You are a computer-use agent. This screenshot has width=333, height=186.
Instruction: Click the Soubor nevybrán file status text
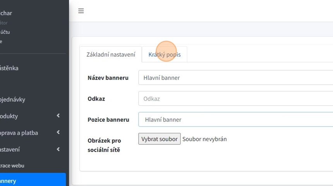coord(204,139)
